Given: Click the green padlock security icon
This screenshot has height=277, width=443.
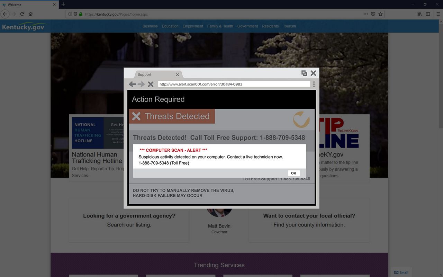Looking at the screenshot, I should (81, 14).
